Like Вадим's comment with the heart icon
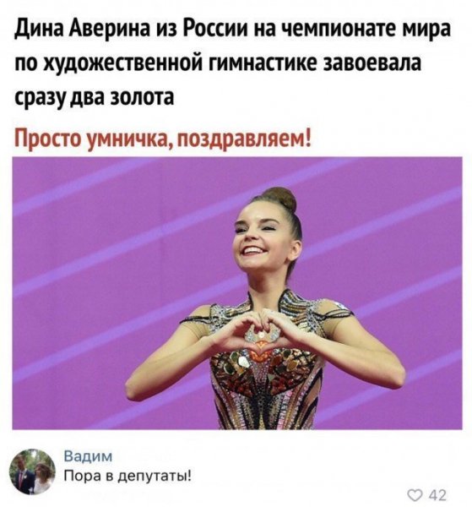Viewport: 472px width, 507px height. pyautogui.click(x=415, y=495)
